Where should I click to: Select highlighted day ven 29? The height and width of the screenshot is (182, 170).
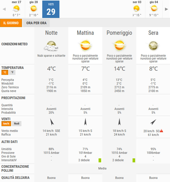point(51,9)
